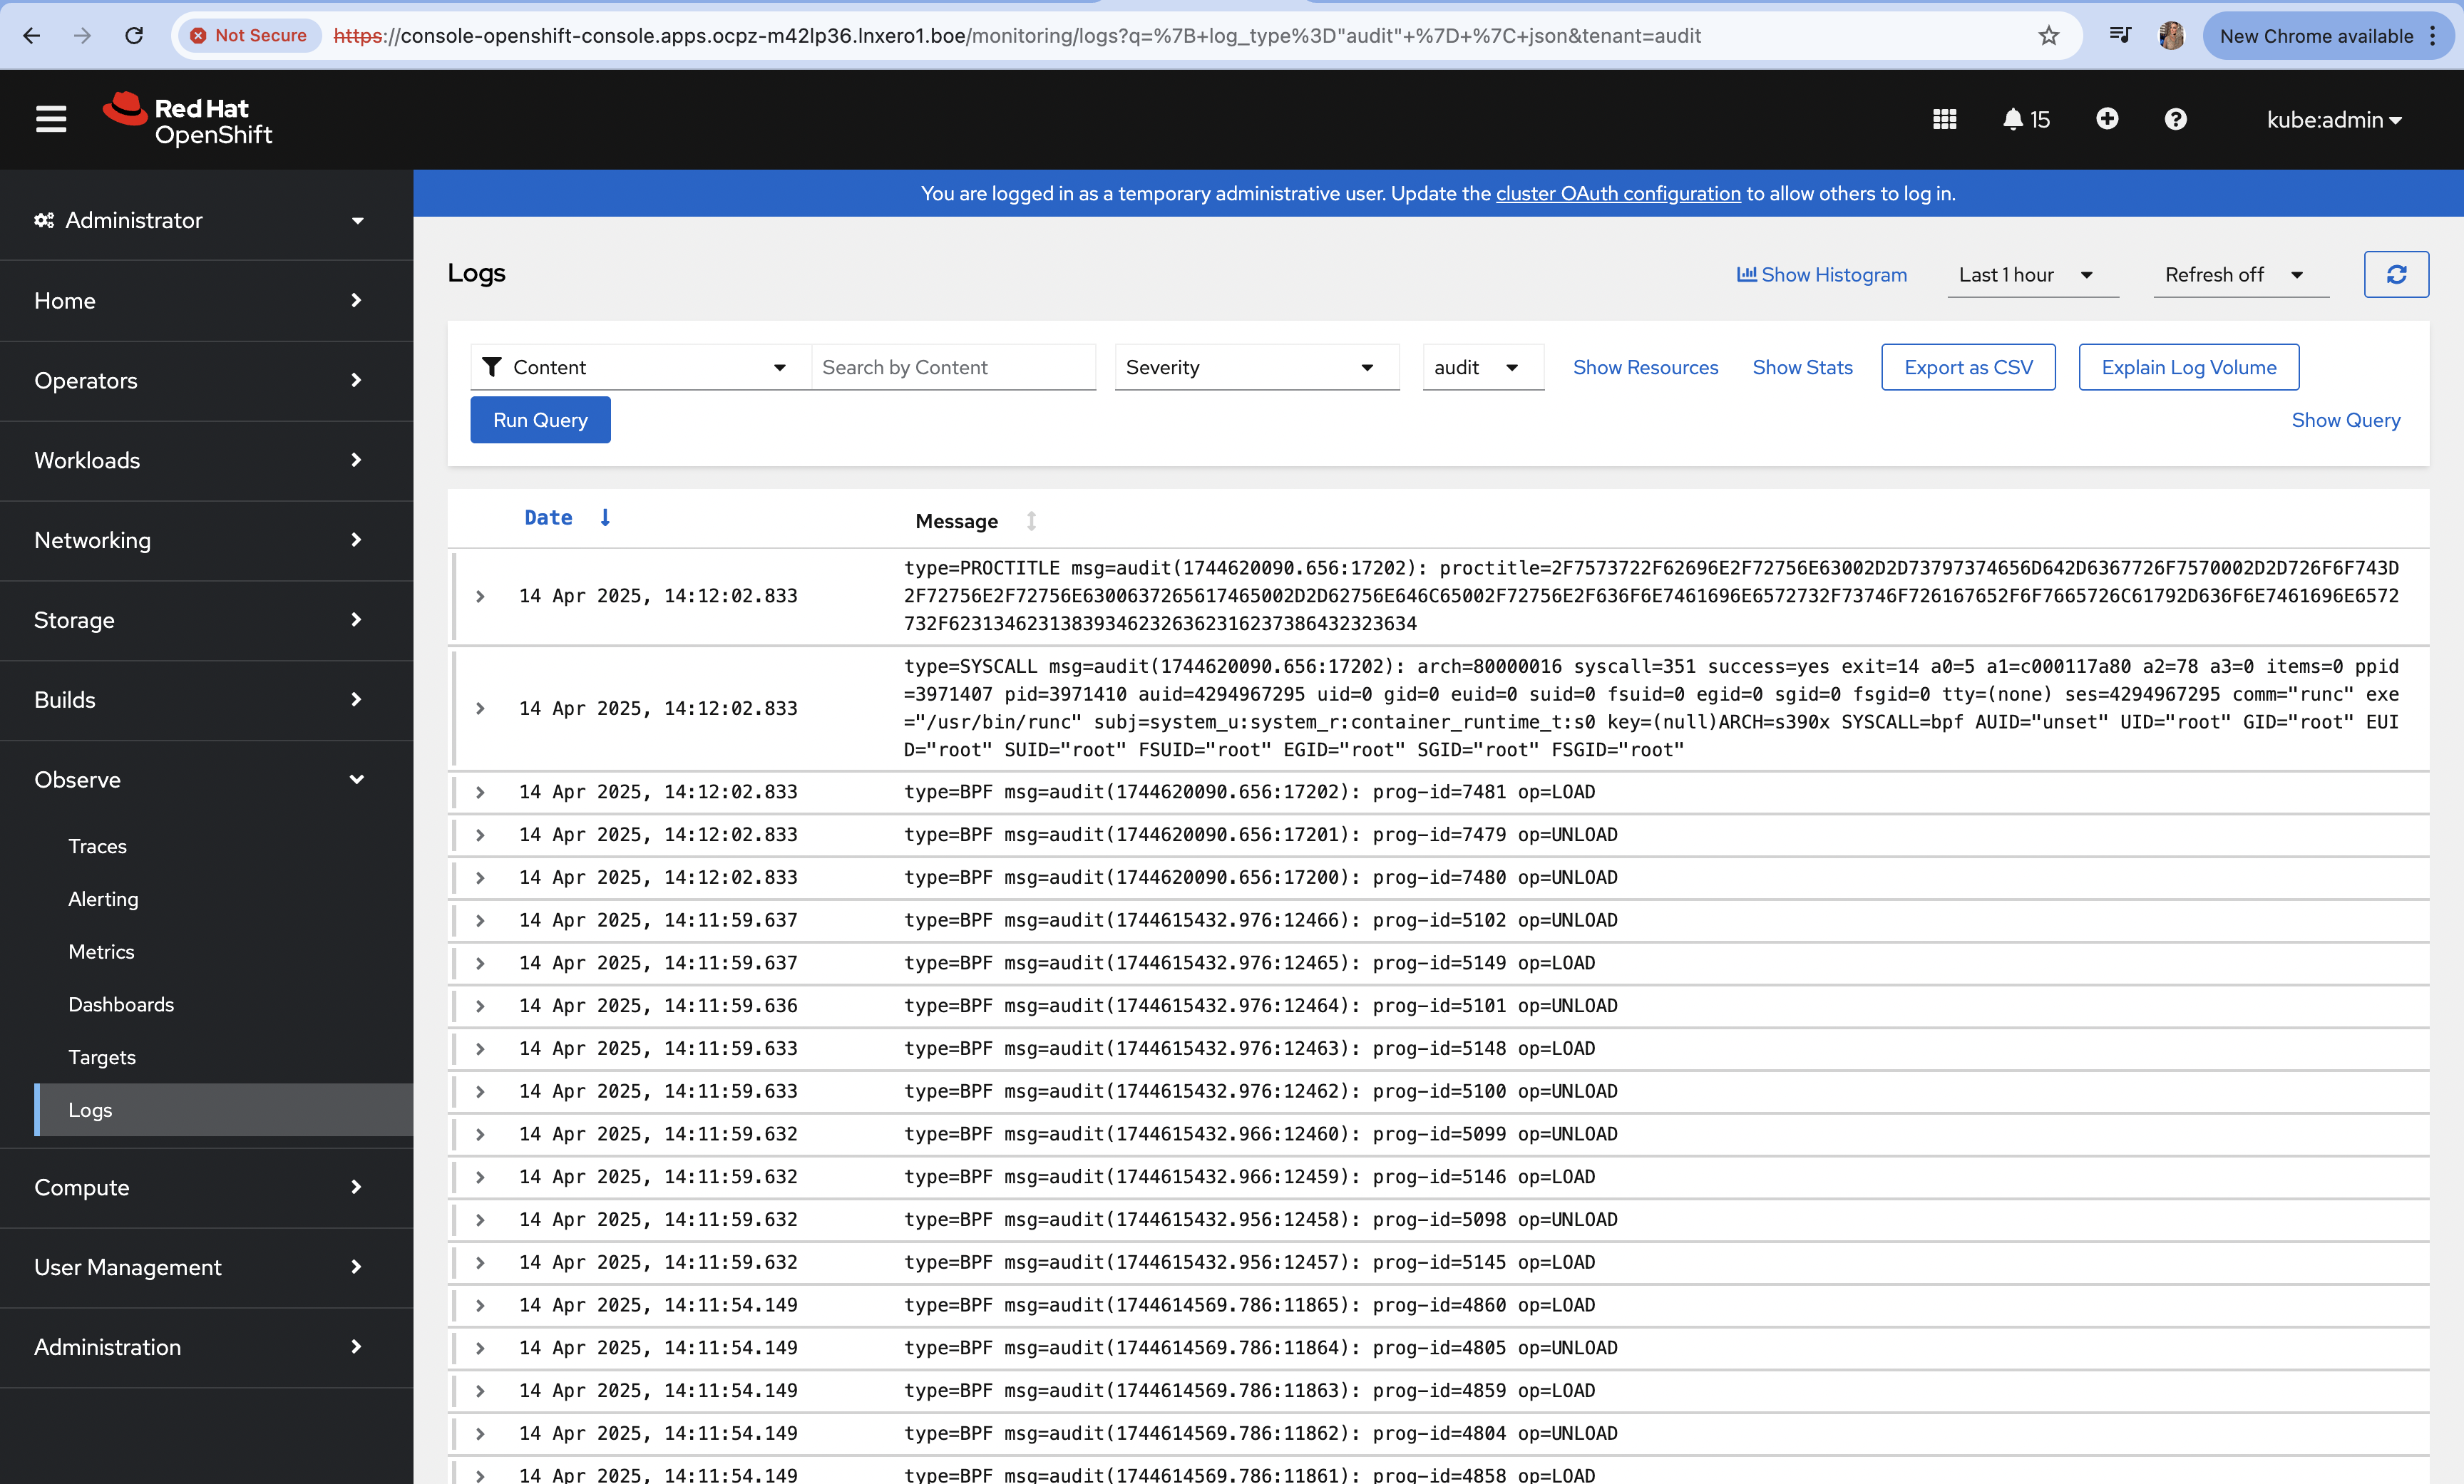2464x1484 pixels.
Task: Toggle Show Stats
Action: pyautogui.click(x=1802, y=367)
